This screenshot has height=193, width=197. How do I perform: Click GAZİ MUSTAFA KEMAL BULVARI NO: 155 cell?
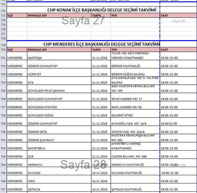[135, 89]
